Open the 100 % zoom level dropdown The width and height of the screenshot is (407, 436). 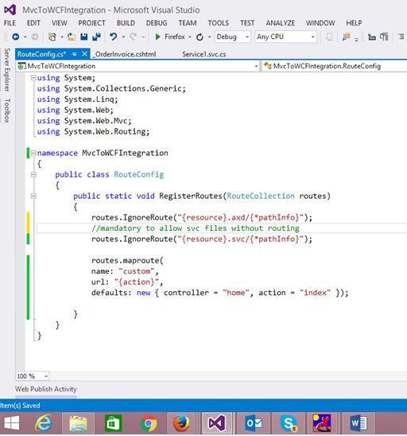(33, 376)
